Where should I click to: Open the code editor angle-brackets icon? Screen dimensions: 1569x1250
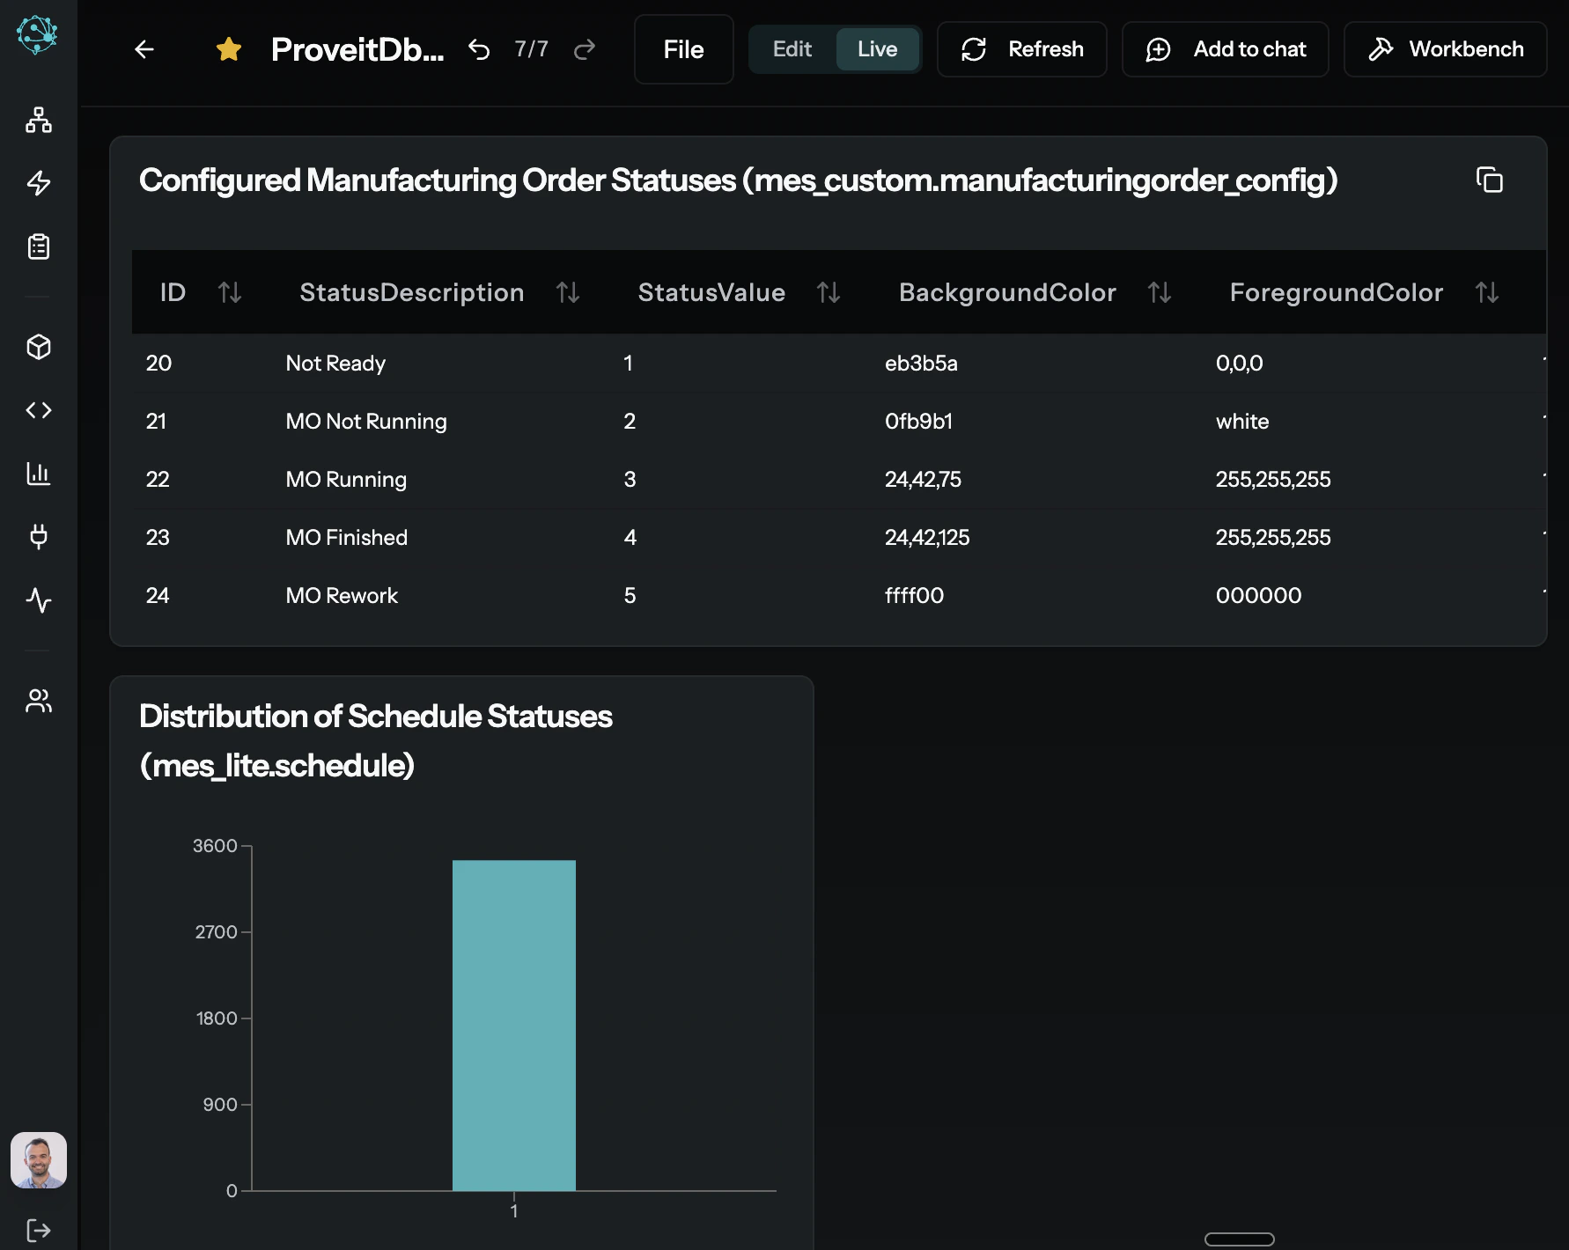pos(38,409)
